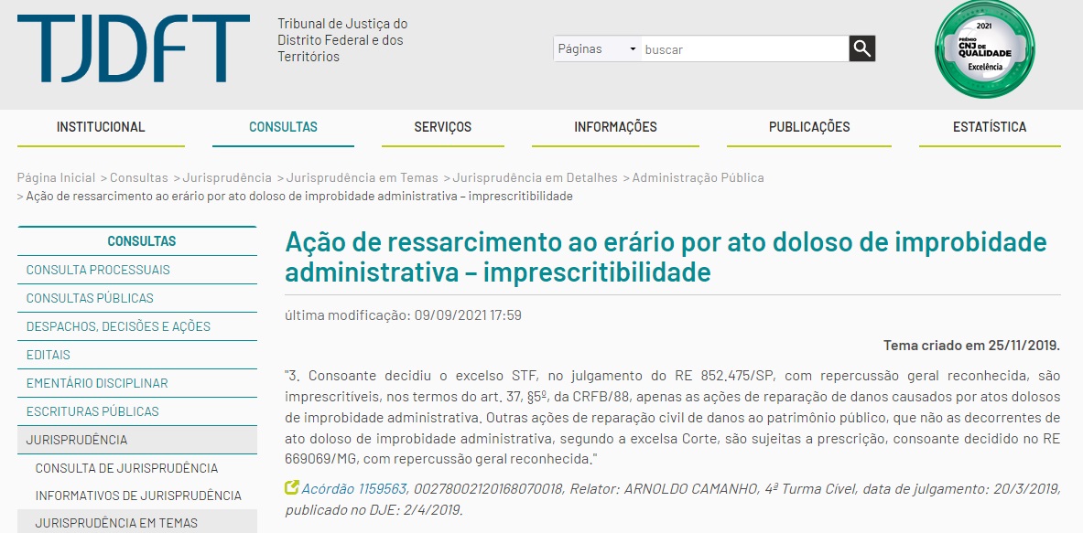Screen dimensions: 1083x533
Task: Open INFORMATIVOS DE JURISPRUDÊNCIA sub-item
Action: (x=136, y=496)
